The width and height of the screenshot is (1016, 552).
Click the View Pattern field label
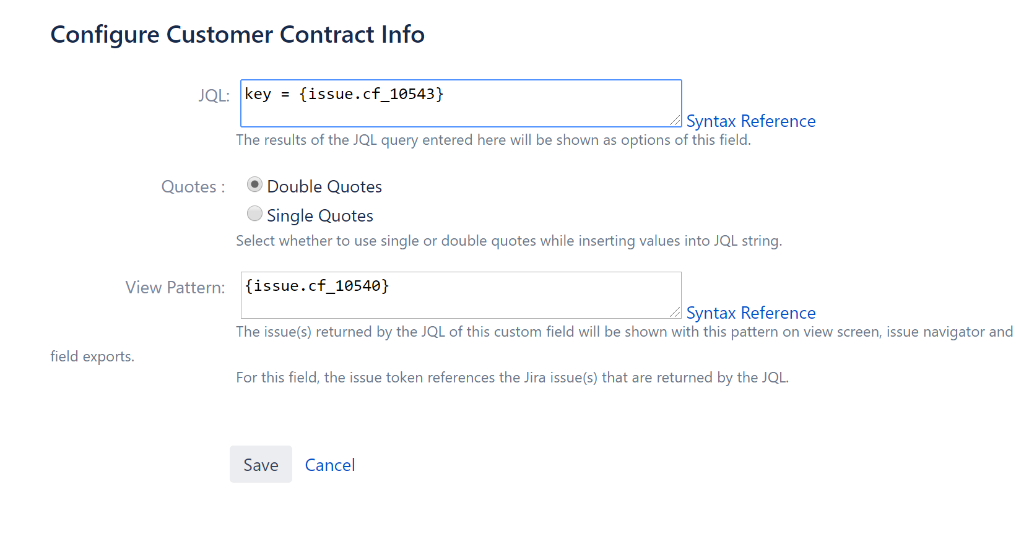(175, 287)
